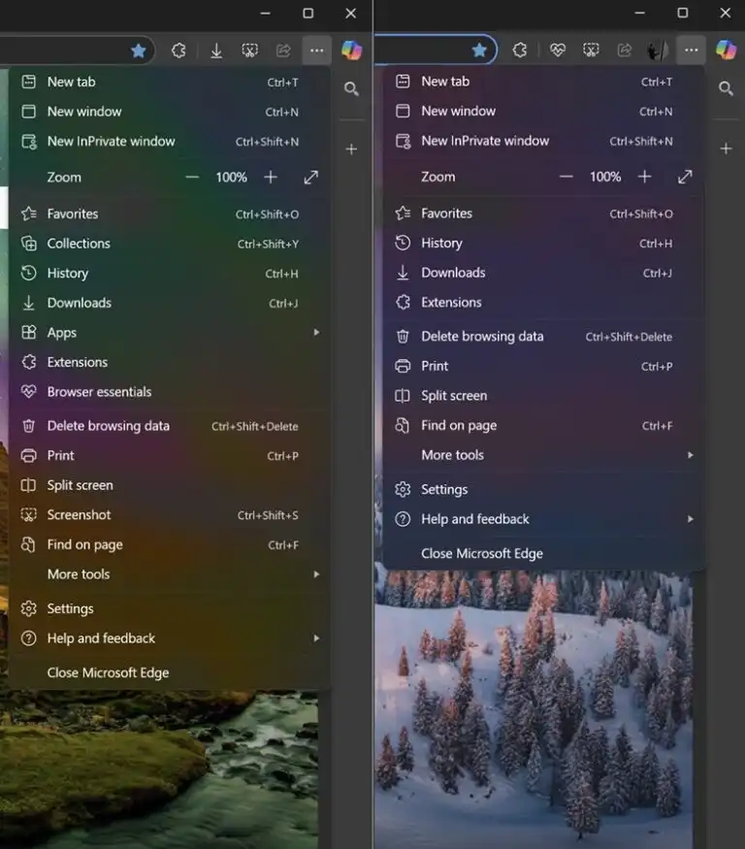Click the Downloads arrow icon in the toolbar
The width and height of the screenshot is (745, 849).
(216, 50)
